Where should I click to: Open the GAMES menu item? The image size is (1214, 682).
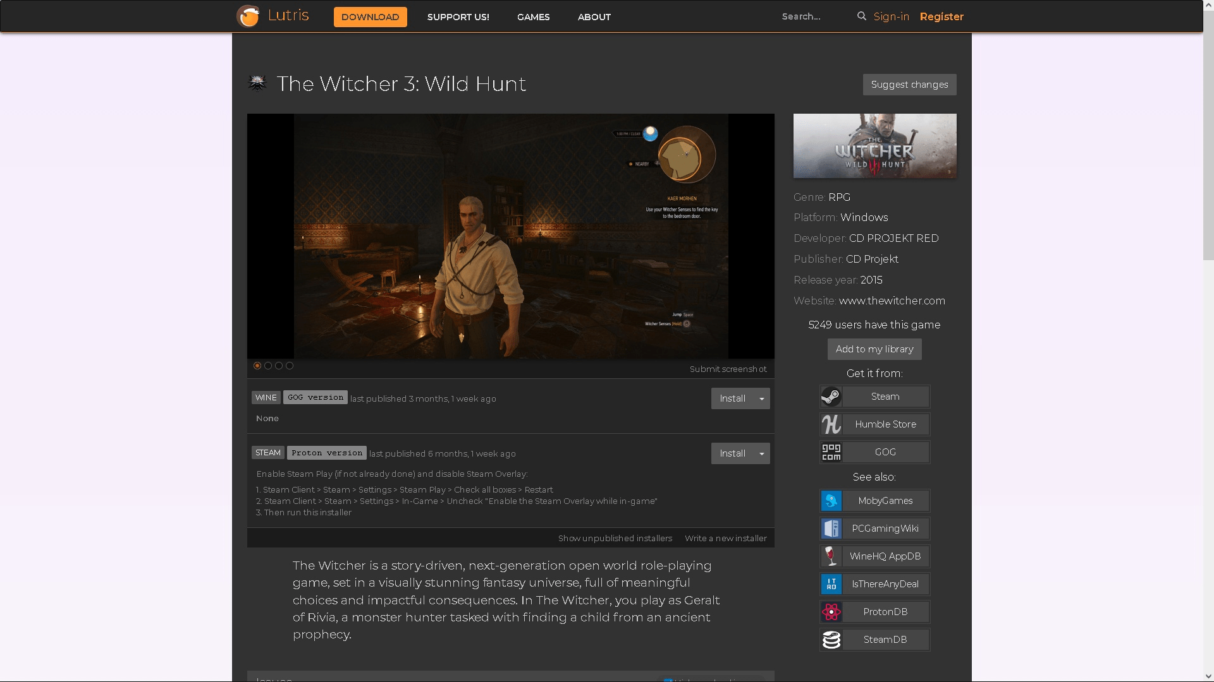point(533,16)
